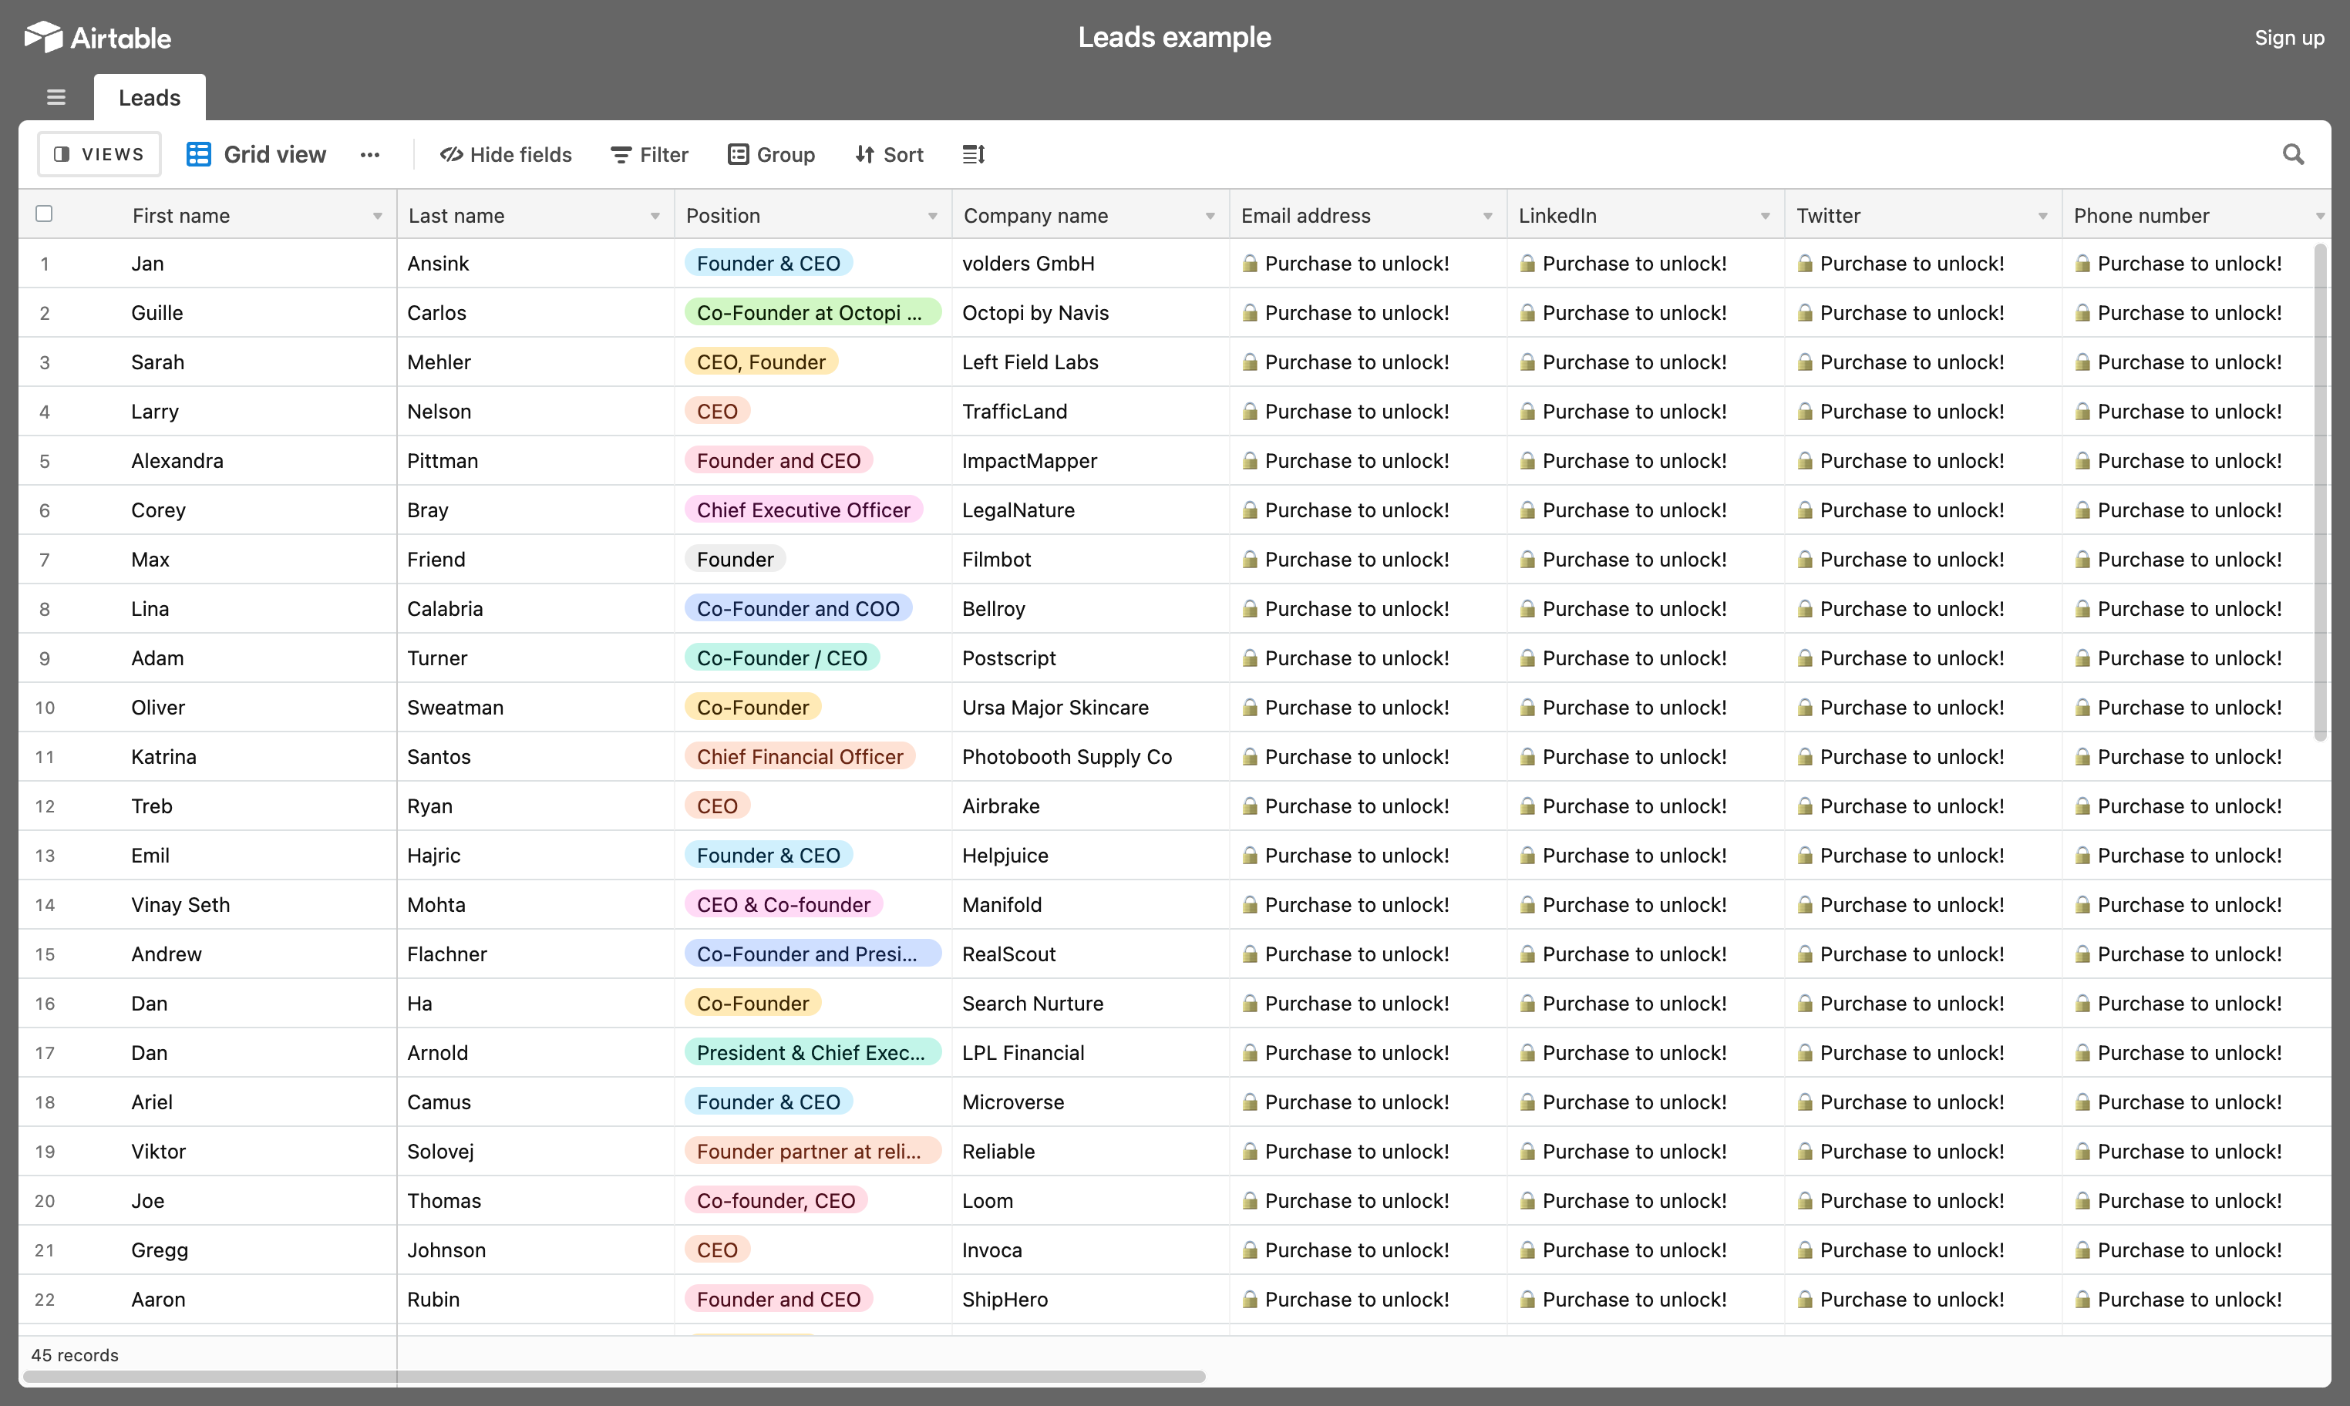
Task: Tick the select-all records checkbox
Action: (x=44, y=214)
